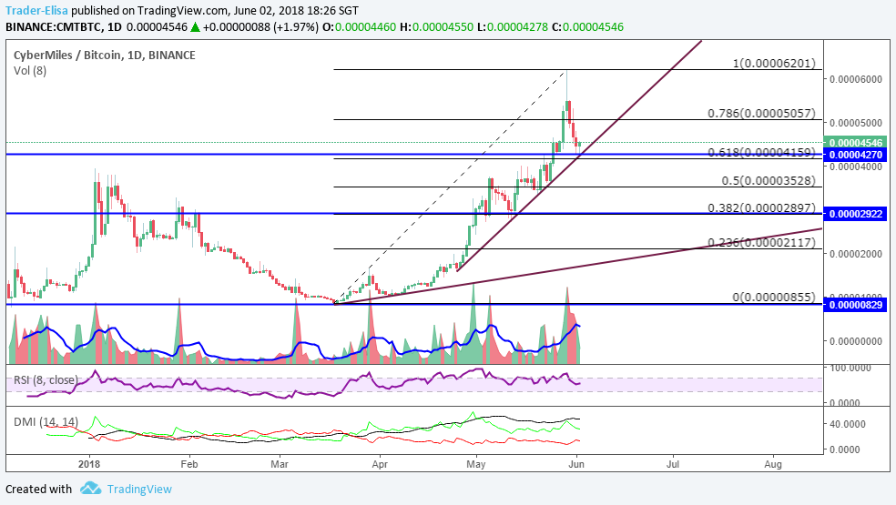Click the 2018 date axis label

point(90,464)
